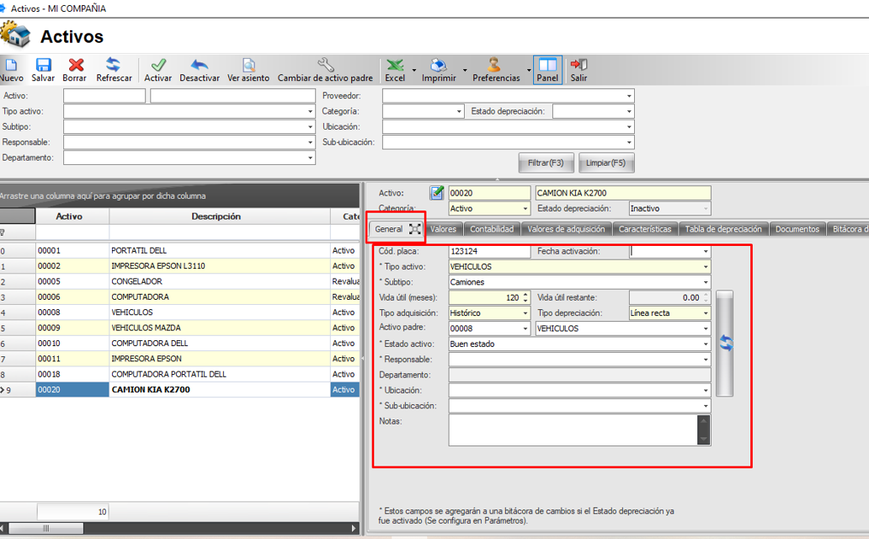Open the Estado activo dropdown
869x539 pixels.
point(705,344)
